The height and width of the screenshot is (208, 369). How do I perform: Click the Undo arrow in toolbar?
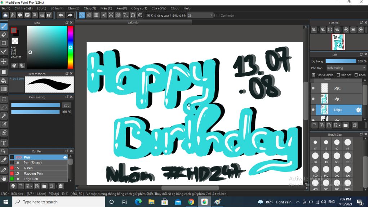pyautogui.click(x=61, y=15)
